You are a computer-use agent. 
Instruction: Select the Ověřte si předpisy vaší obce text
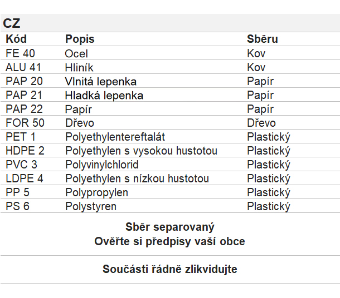[170, 241]
